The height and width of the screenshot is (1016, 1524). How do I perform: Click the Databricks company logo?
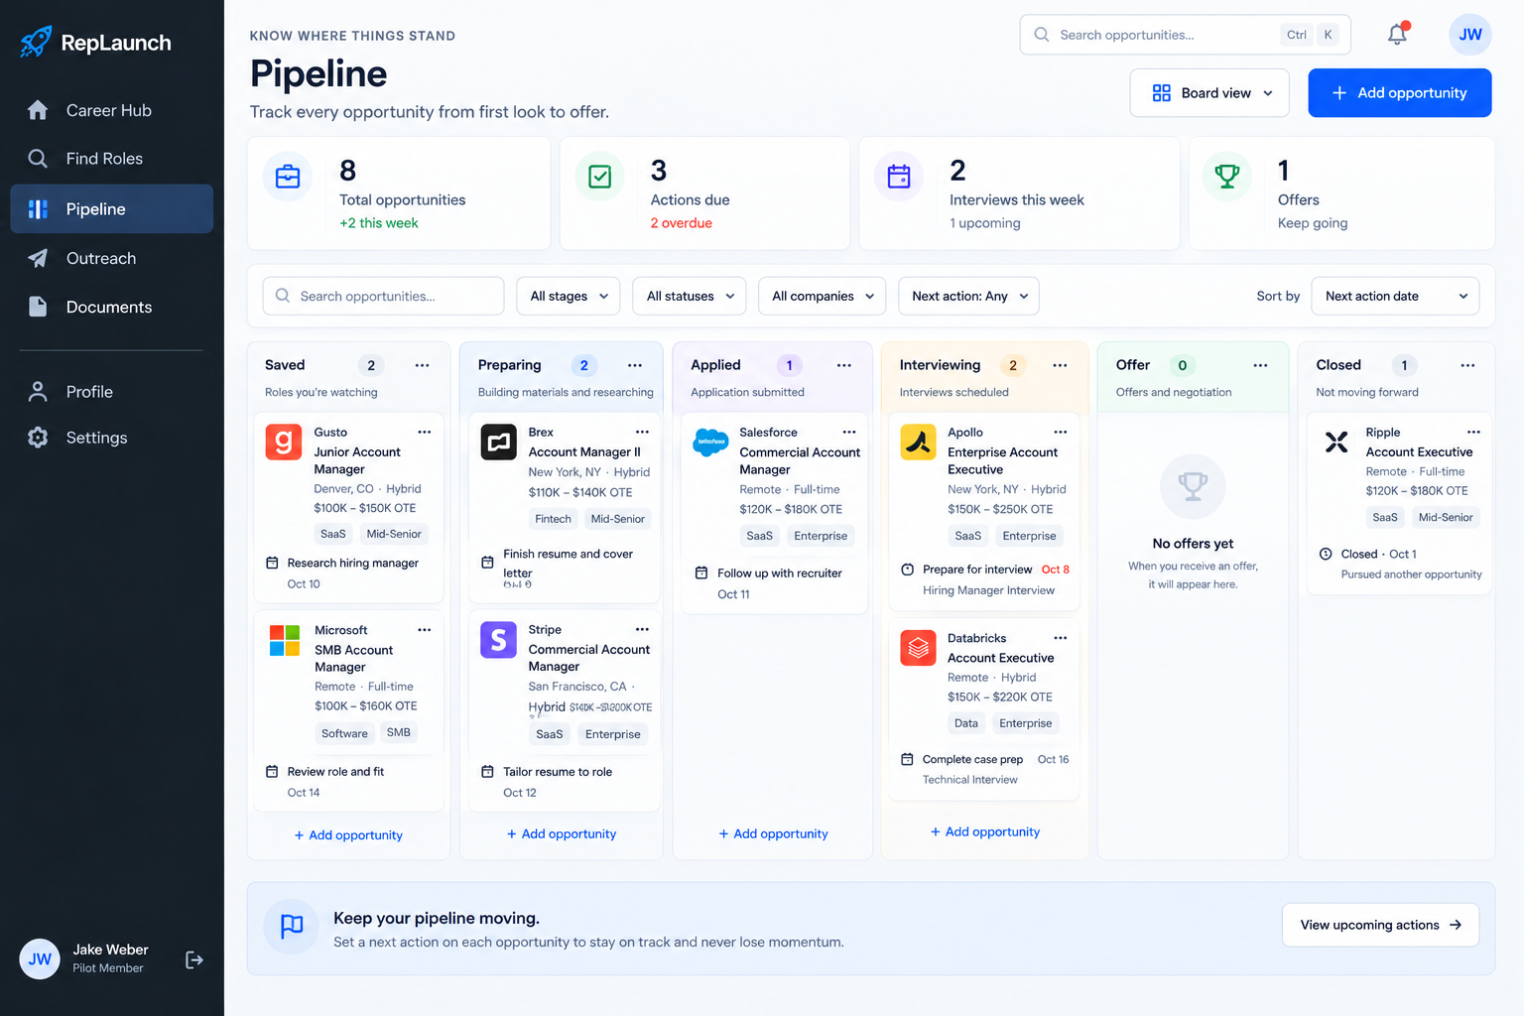[x=919, y=648]
